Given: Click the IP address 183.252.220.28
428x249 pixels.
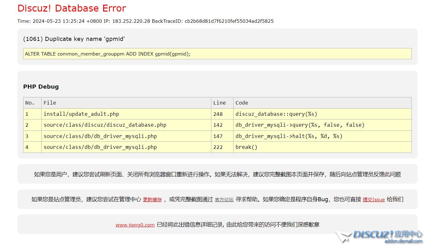Looking at the screenshot, I should [131, 21].
